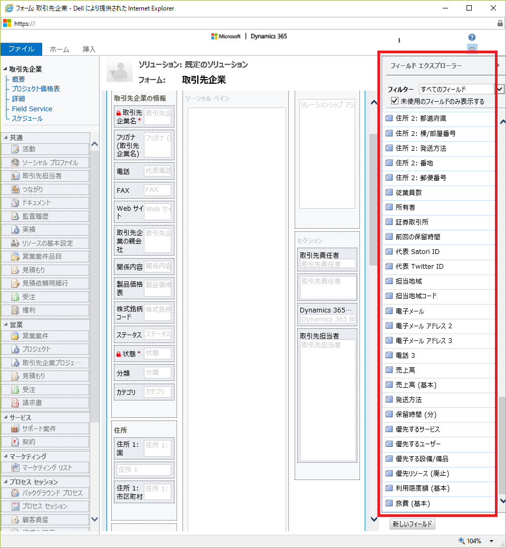Click the 見積依頼明細行 icon
Viewport: 506px width, 548px height.
point(15,283)
